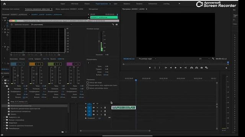Click the orange band threshold slider handle

tap(36, 74)
